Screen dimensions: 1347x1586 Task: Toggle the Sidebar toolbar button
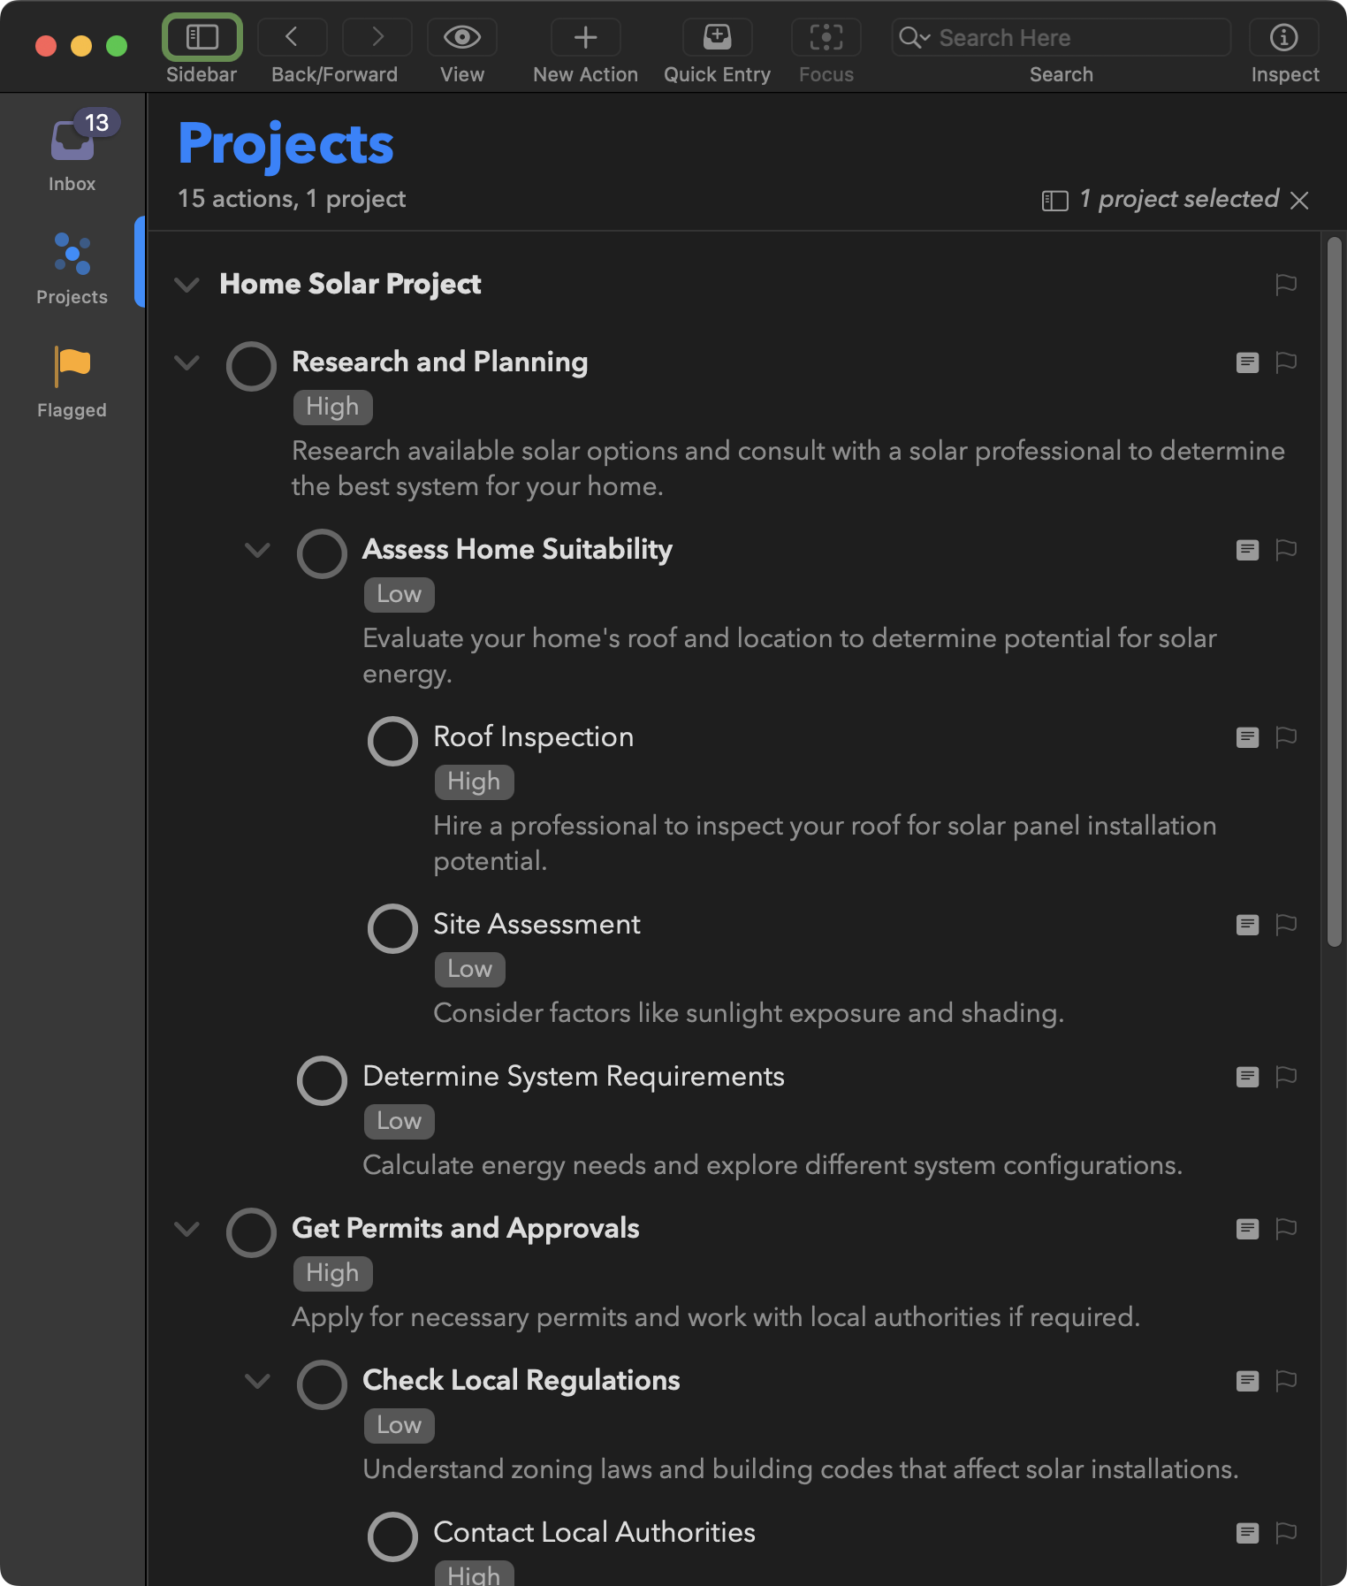click(x=202, y=38)
